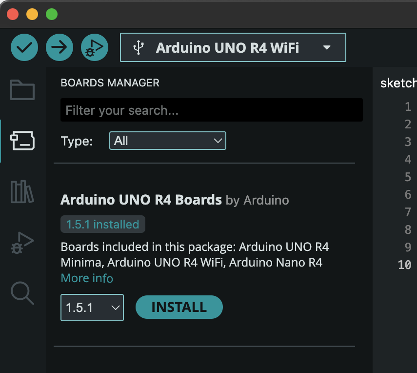Switch to the sketch editor tab
The width and height of the screenshot is (417, 373).
(x=398, y=83)
